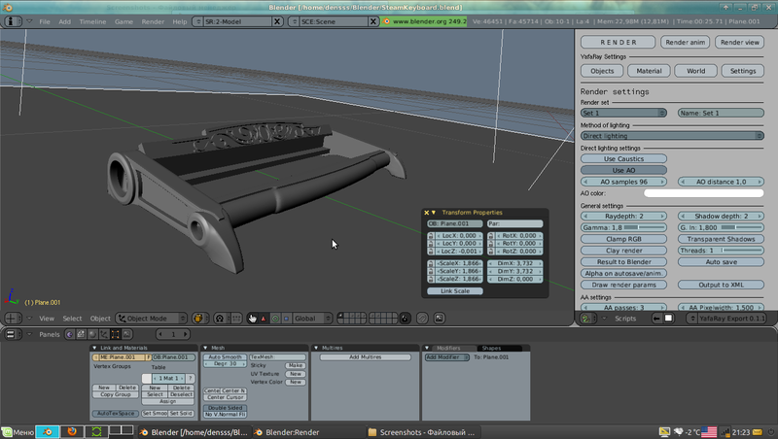The height and width of the screenshot is (439, 778).
Task: Expand the Direct lighting method dropdown
Action: click(671, 136)
